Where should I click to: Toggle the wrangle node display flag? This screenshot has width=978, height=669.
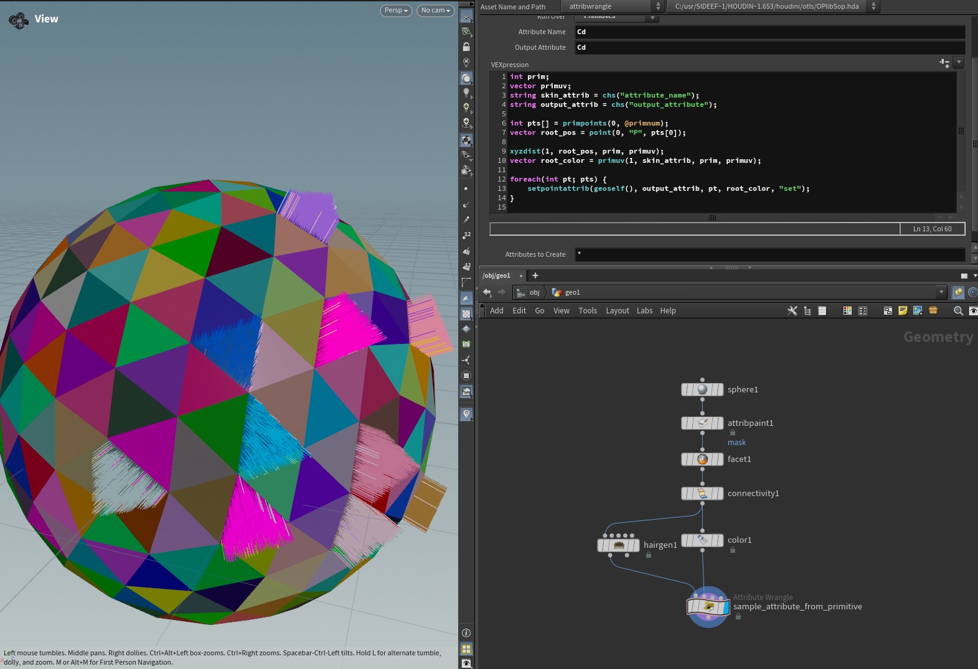tap(726, 606)
